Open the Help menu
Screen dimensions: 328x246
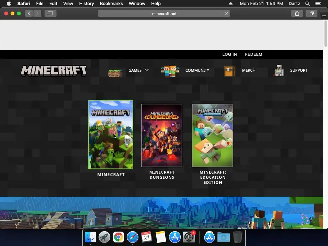[156, 4]
